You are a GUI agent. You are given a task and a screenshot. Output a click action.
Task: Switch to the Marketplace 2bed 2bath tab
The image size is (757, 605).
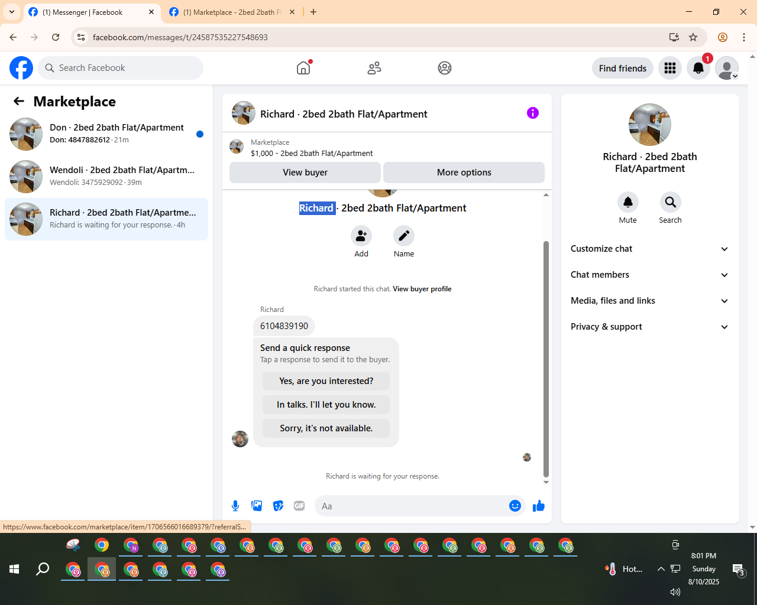(x=232, y=12)
